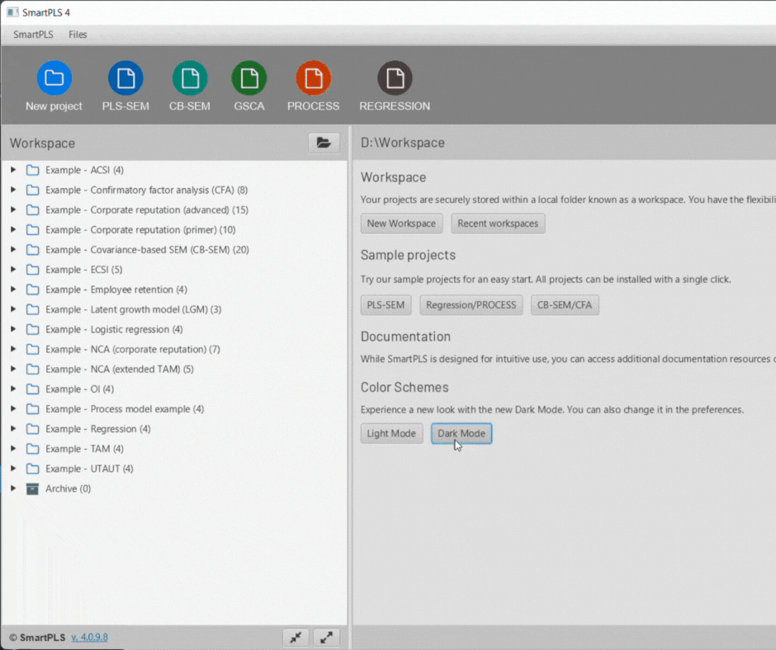Screen dimensions: 776x650
Task: Create a new CB-SEM model
Action: (190, 78)
